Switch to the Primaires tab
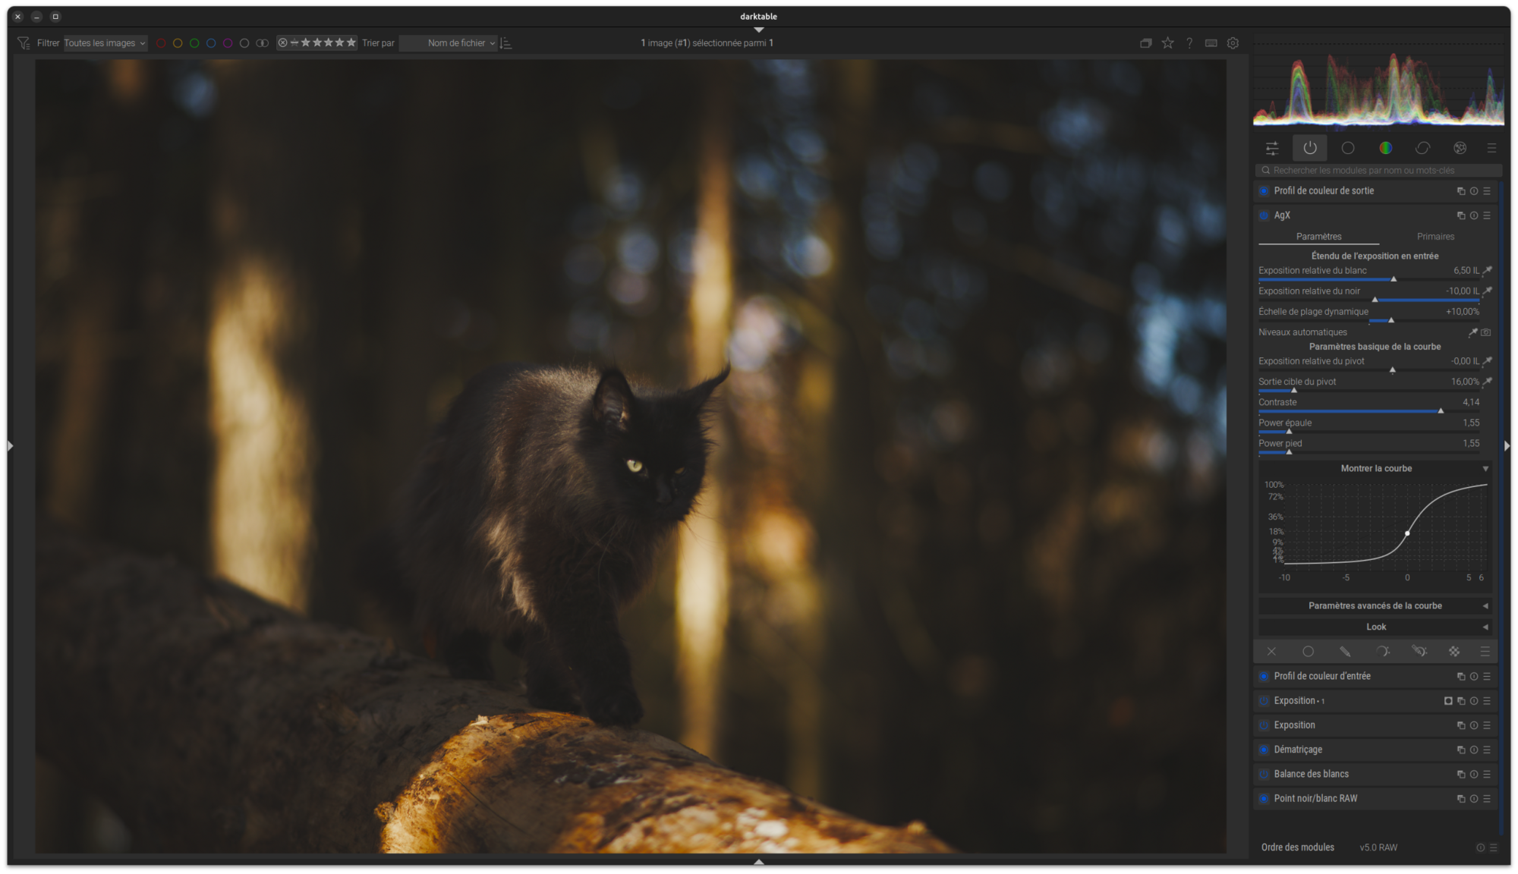The width and height of the screenshot is (1518, 874). coord(1435,237)
